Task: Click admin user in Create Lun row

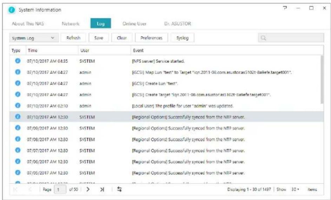Action: tap(85, 83)
